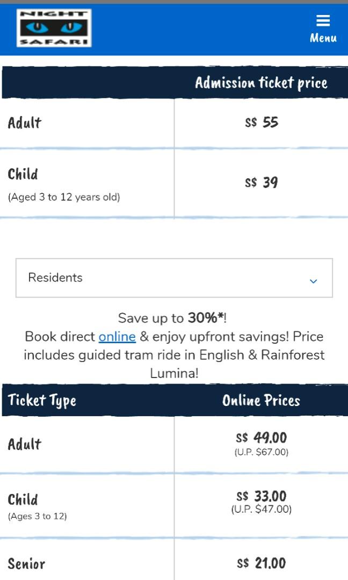
Task: Click the Senior ticket price S$ 21.00
Action: tap(262, 563)
